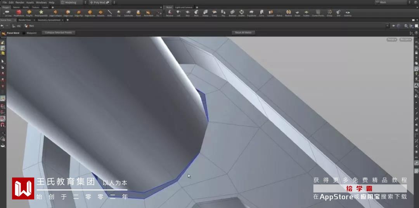Open the Windows menu
This screenshot has height=208, width=419.
(x=41, y=2)
